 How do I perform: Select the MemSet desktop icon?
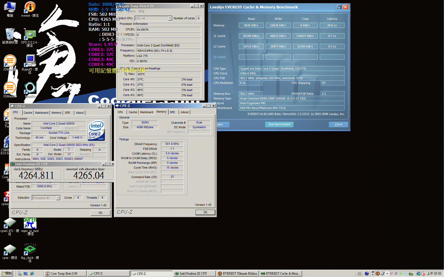tap(30, 88)
